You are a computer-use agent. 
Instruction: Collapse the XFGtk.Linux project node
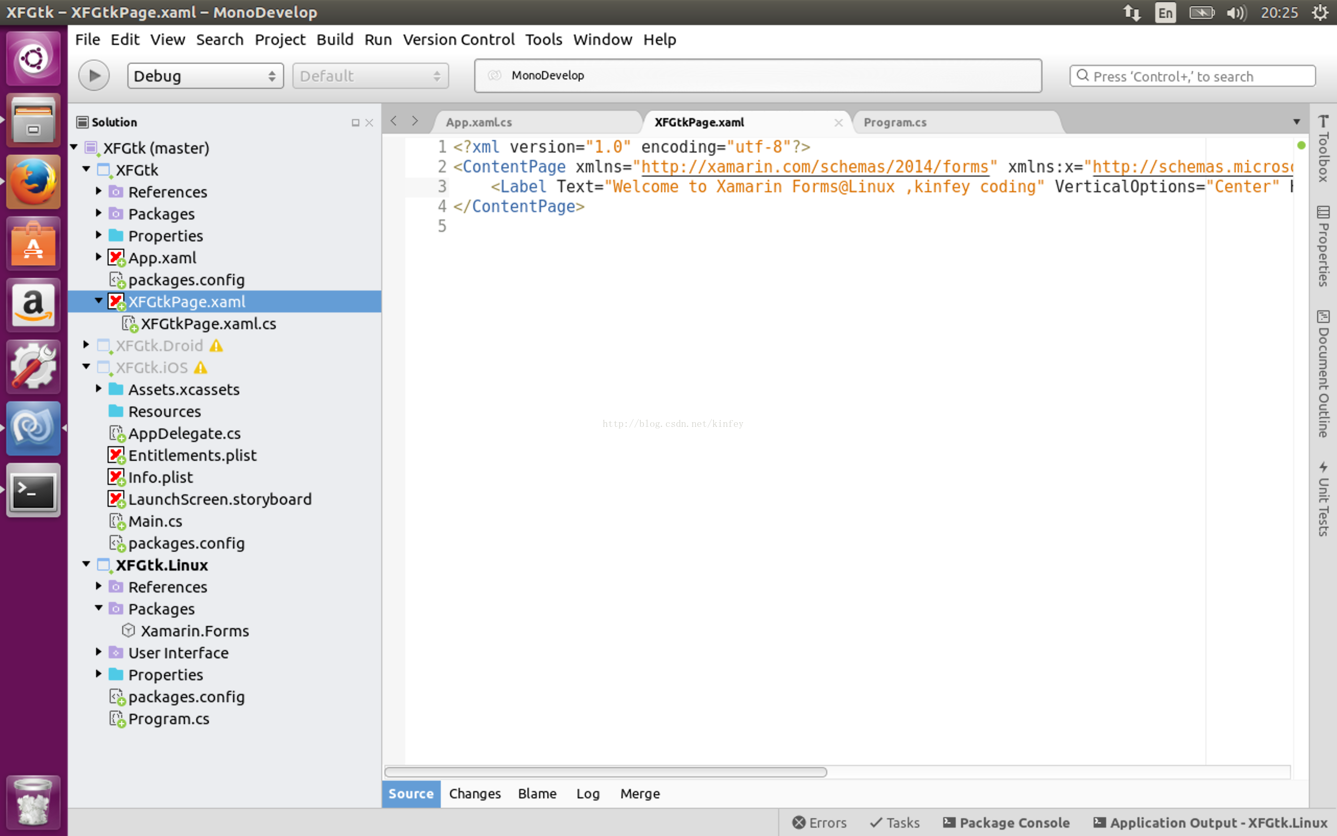click(86, 564)
